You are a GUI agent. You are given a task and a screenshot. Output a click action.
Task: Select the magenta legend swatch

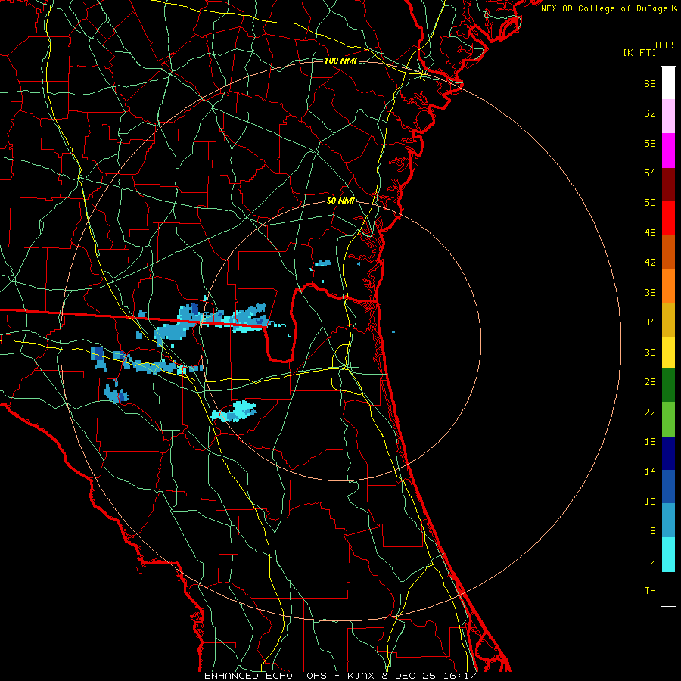click(668, 151)
